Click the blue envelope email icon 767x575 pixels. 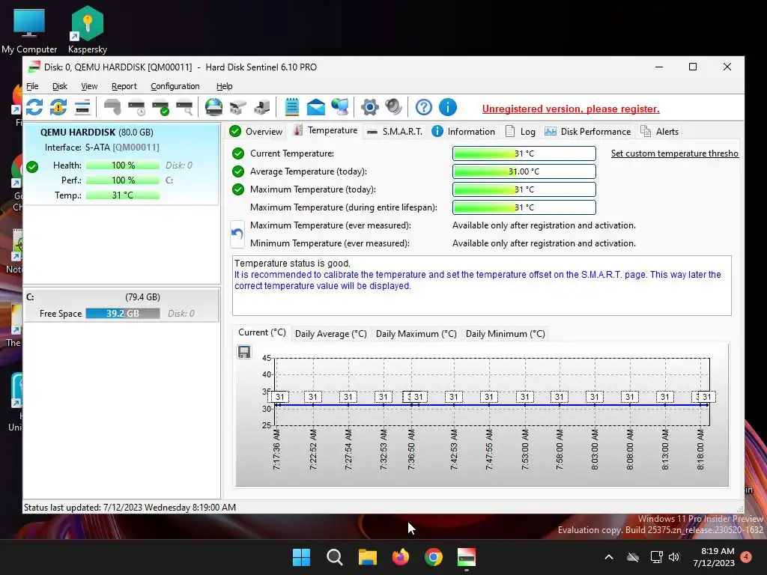click(315, 107)
